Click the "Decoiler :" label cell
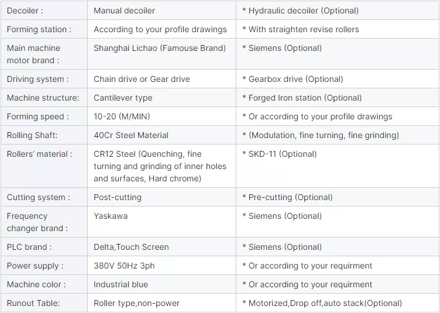 coord(25,11)
